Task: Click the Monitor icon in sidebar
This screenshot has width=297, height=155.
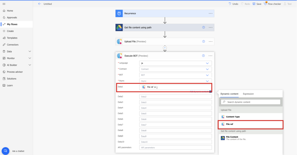Action: 4,58
